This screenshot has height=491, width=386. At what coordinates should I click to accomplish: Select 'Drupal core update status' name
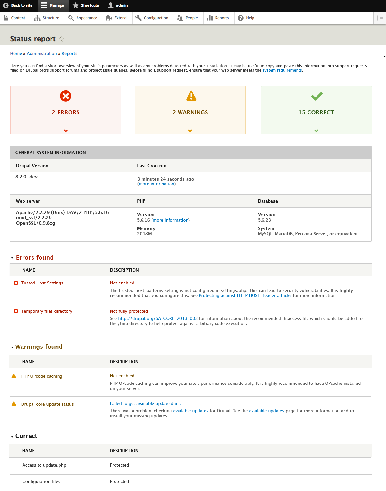tap(47, 404)
